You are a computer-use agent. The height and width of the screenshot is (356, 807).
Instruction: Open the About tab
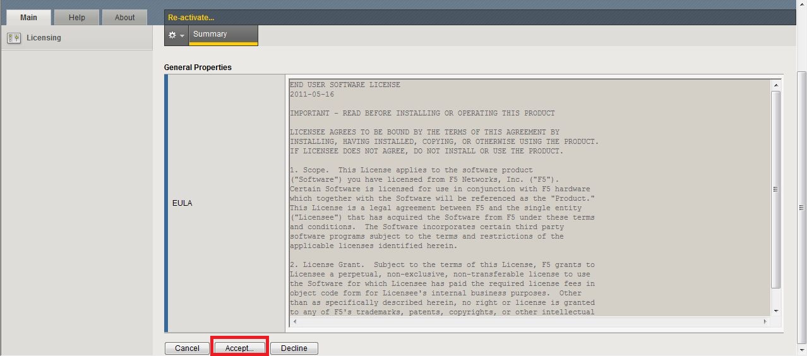tap(124, 18)
